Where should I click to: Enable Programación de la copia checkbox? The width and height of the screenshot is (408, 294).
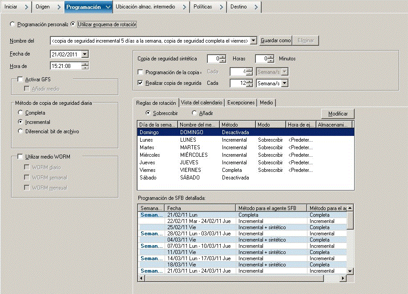(140, 72)
